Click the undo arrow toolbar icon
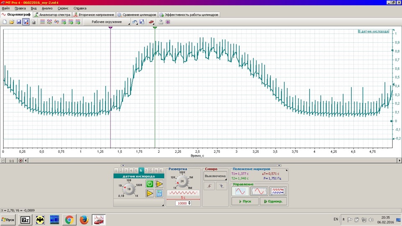 pos(135,22)
